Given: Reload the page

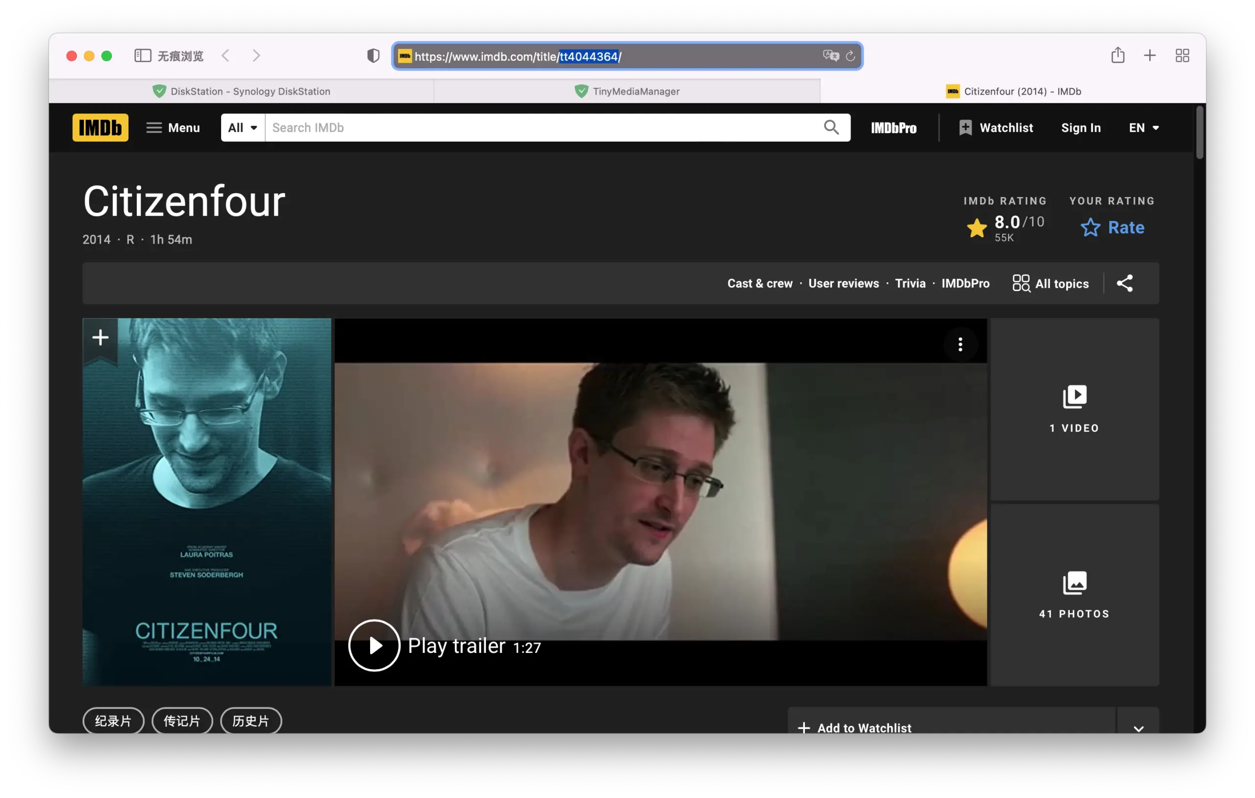Looking at the screenshot, I should 851,56.
